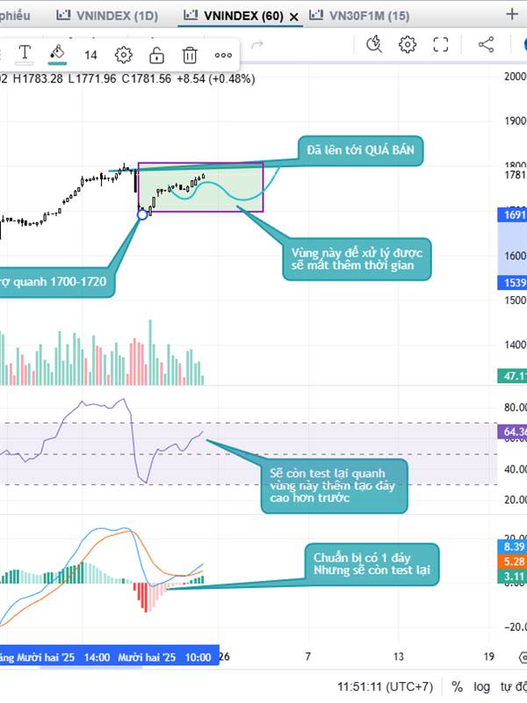This screenshot has height=703, width=527.
Task: Open the font size 14 dropdown
Action: 90,54
